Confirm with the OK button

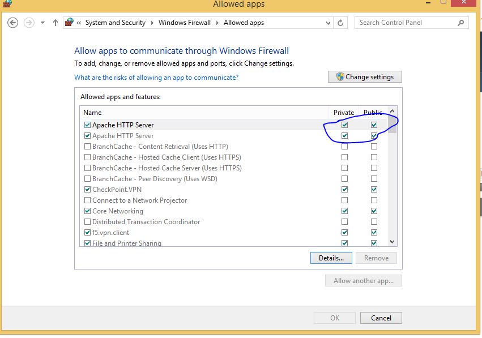(x=334, y=318)
